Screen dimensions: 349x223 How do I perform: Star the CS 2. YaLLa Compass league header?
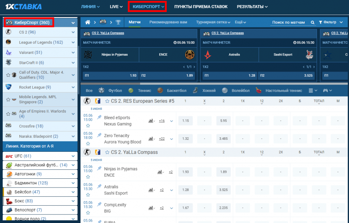point(107,152)
